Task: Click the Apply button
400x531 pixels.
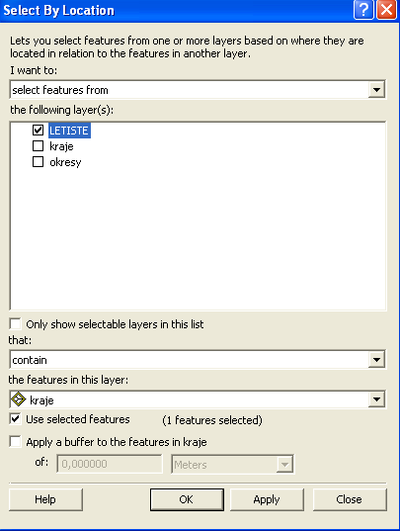Action: 267,499
